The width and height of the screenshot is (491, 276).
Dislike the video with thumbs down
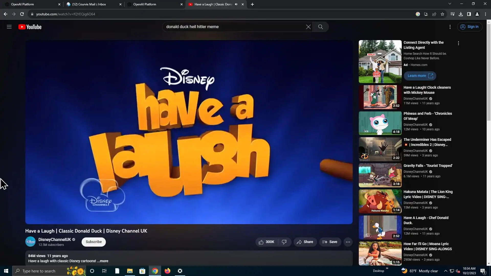pyautogui.click(x=284, y=242)
